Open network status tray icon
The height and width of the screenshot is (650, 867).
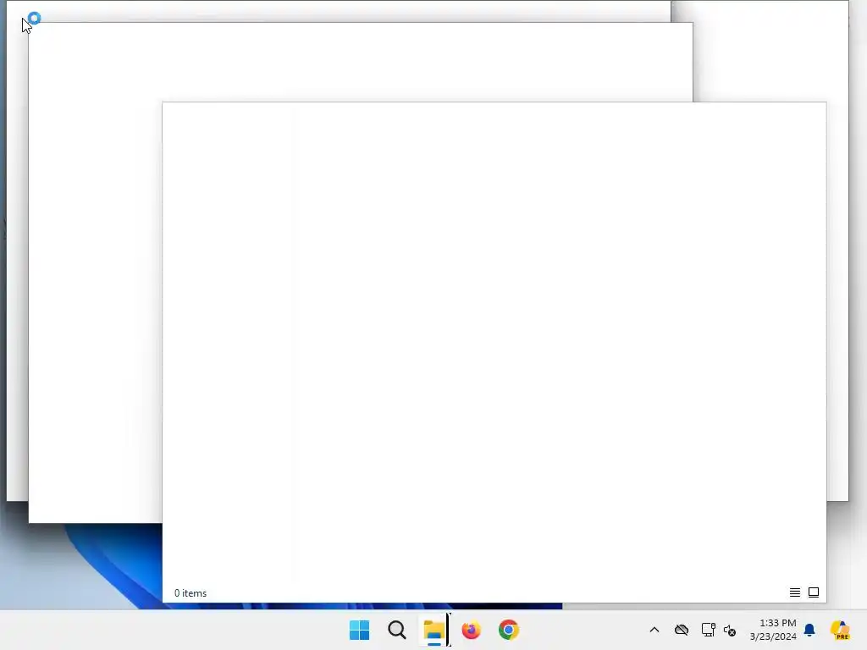pyautogui.click(x=709, y=630)
